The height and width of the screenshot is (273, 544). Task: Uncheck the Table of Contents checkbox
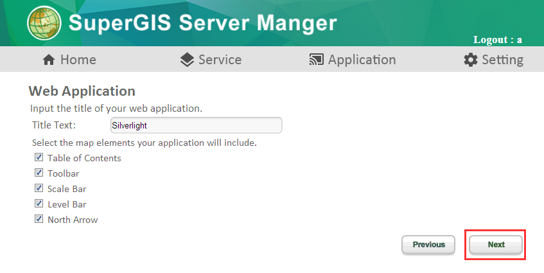coord(39,157)
